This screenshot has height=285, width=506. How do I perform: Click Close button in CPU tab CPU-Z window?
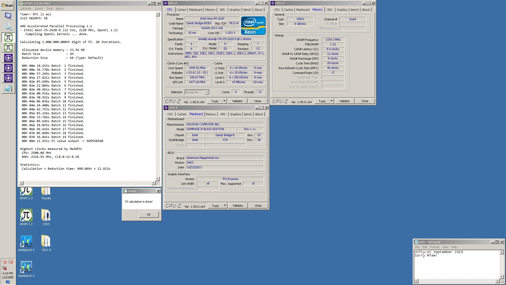pos(257,101)
